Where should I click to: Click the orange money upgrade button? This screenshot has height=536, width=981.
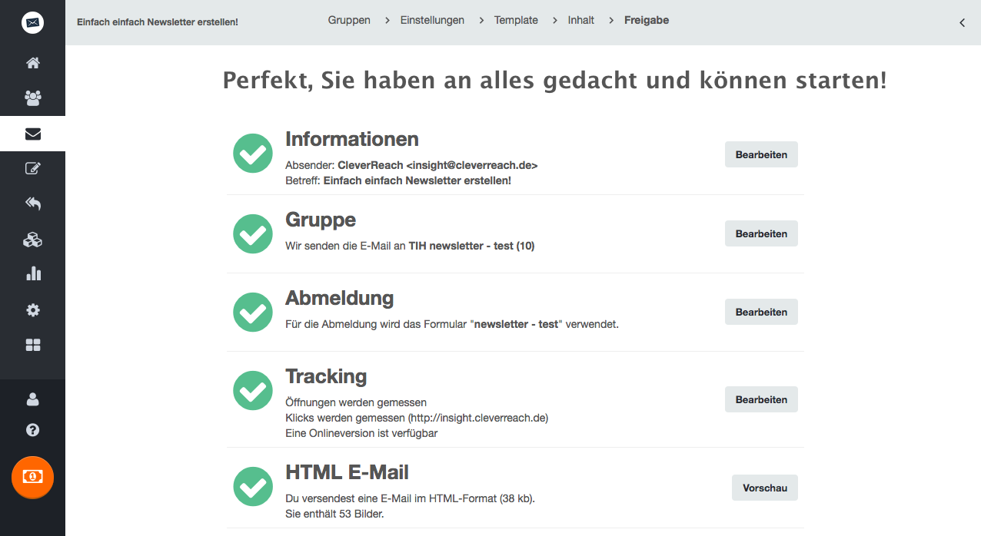pyautogui.click(x=32, y=477)
